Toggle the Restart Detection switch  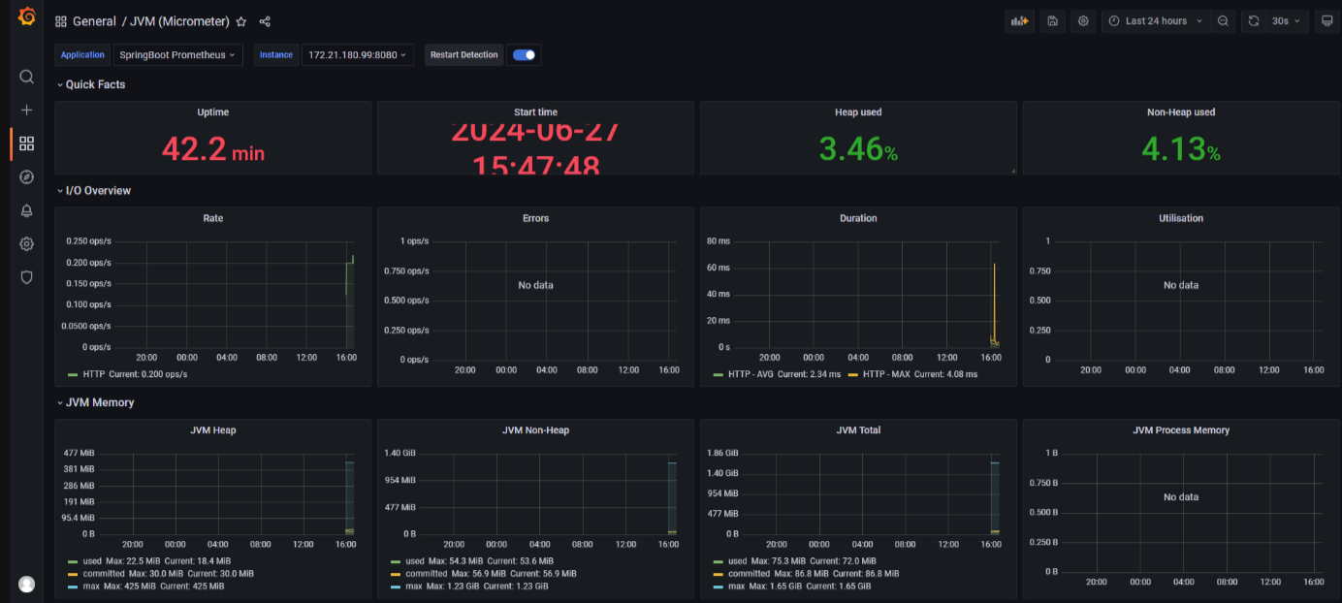[x=524, y=55]
